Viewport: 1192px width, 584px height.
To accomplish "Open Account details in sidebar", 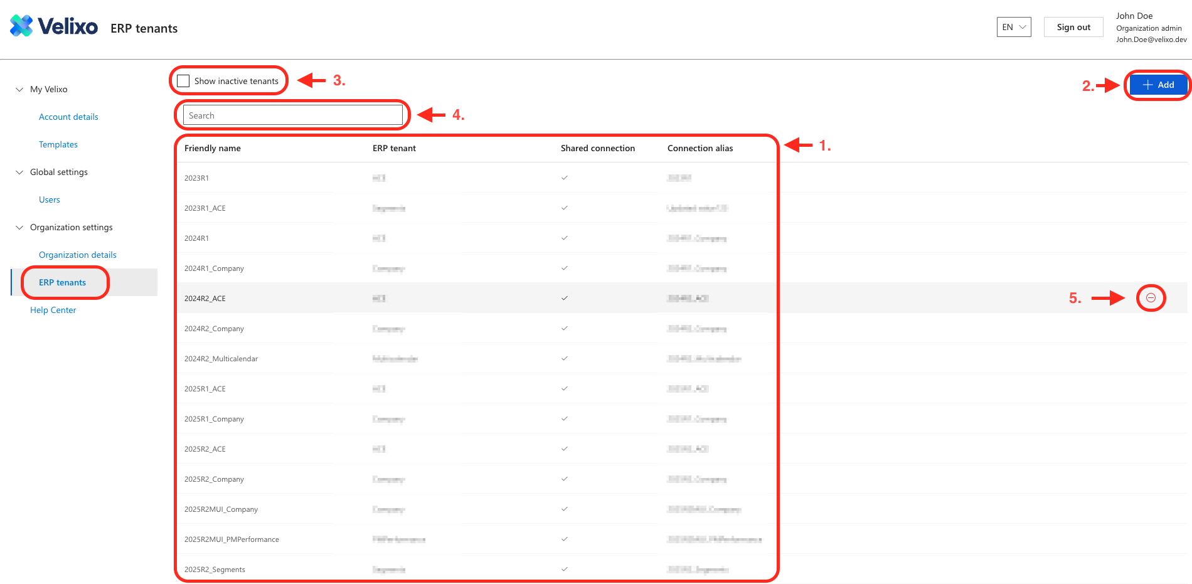I will [x=68, y=117].
